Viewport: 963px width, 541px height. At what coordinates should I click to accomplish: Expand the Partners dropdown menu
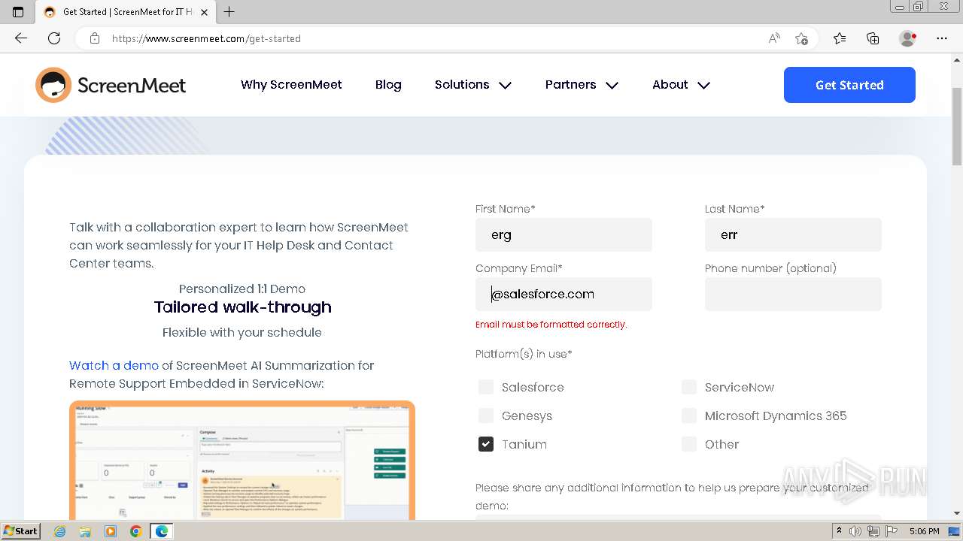coord(582,85)
